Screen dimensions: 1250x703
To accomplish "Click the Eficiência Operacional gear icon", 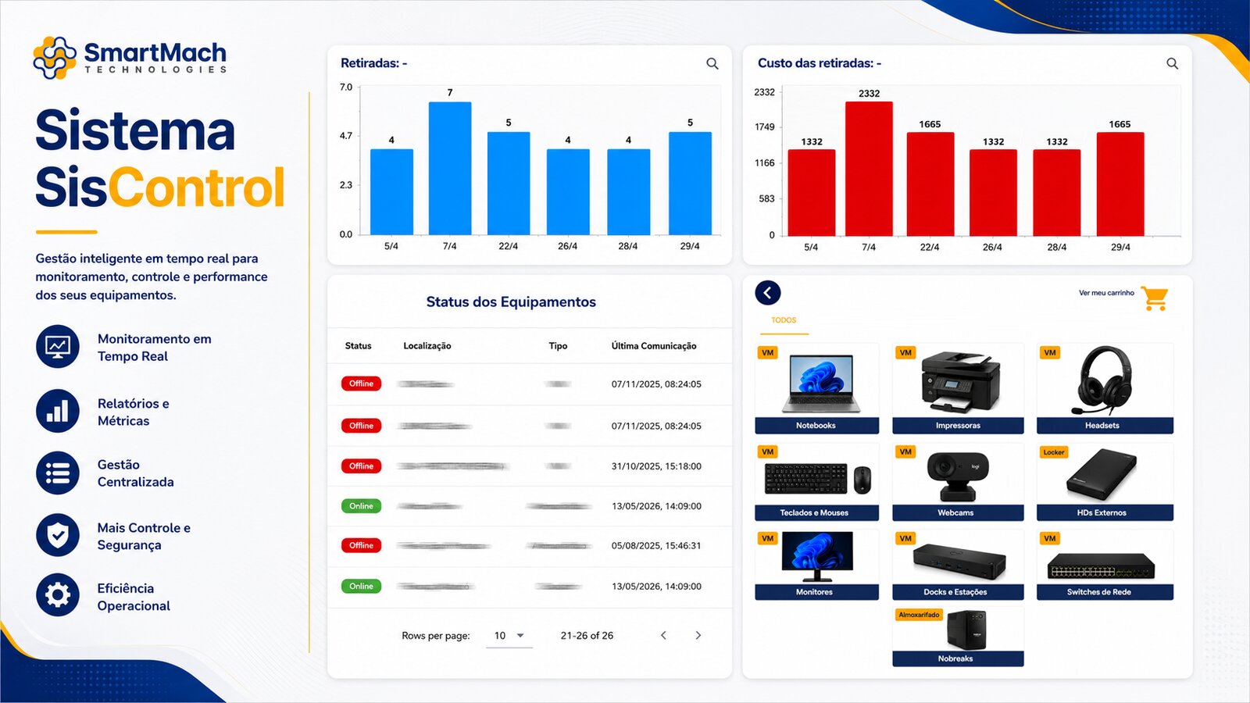I will tap(58, 595).
